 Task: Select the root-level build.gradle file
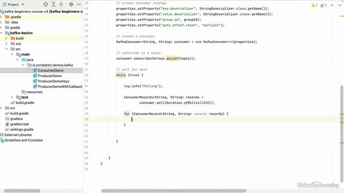pos(19,113)
